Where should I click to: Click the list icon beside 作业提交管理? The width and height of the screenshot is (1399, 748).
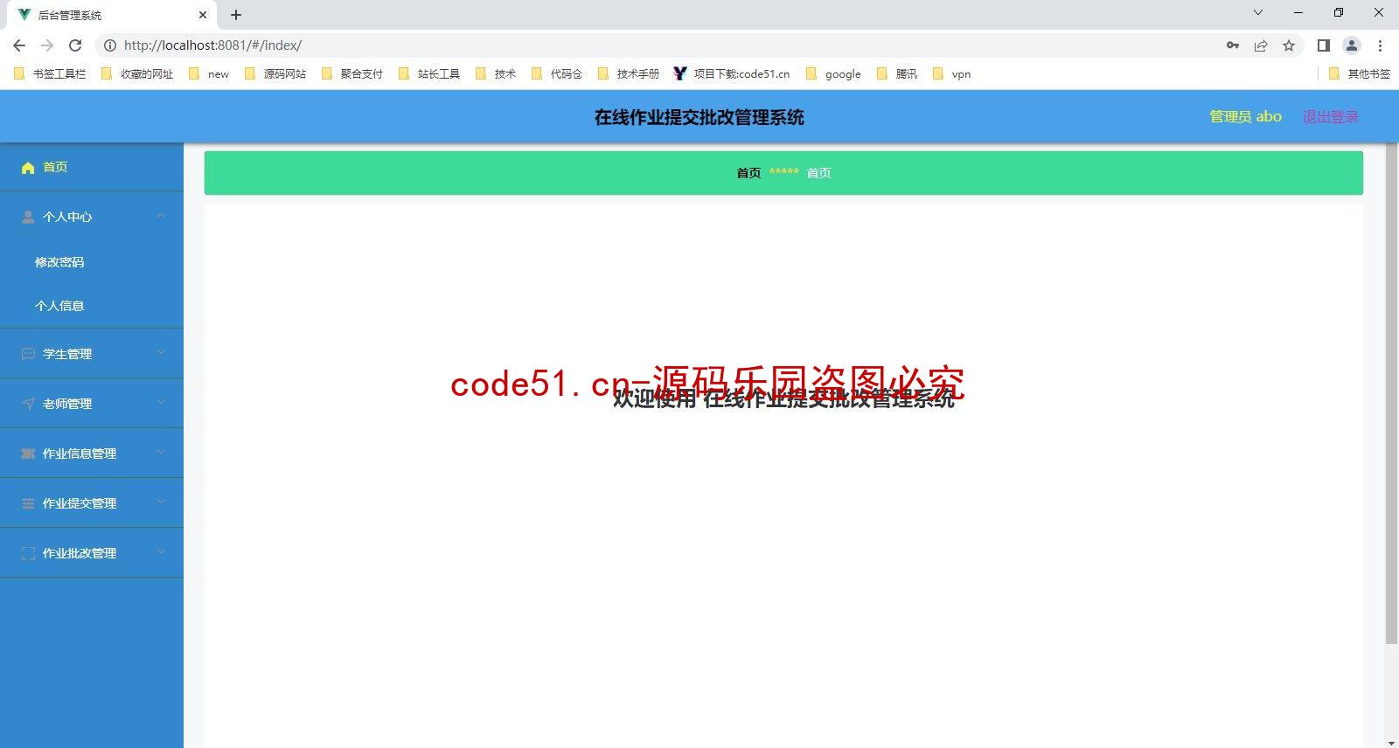point(28,503)
